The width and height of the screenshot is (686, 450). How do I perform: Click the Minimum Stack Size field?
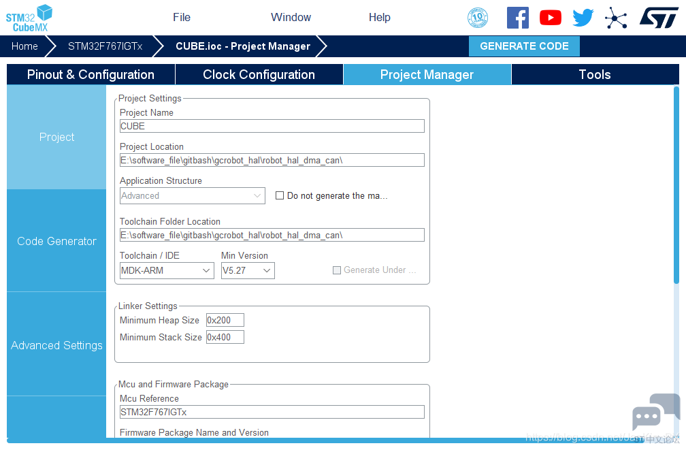[x=225, y=337]
